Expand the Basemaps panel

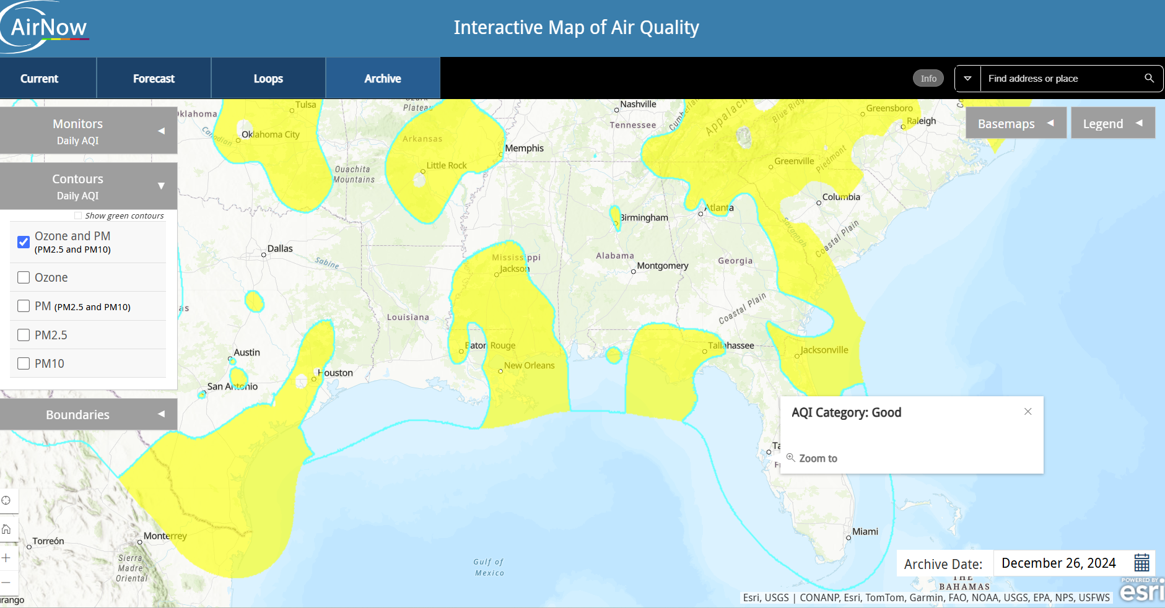(1016, 123)
